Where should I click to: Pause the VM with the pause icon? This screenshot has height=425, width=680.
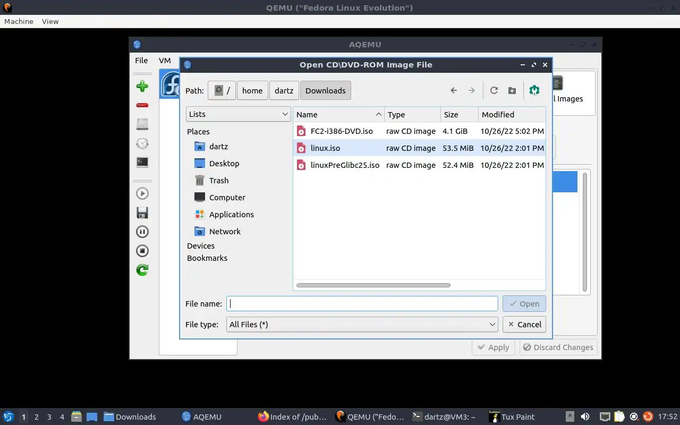pos(142,232)
